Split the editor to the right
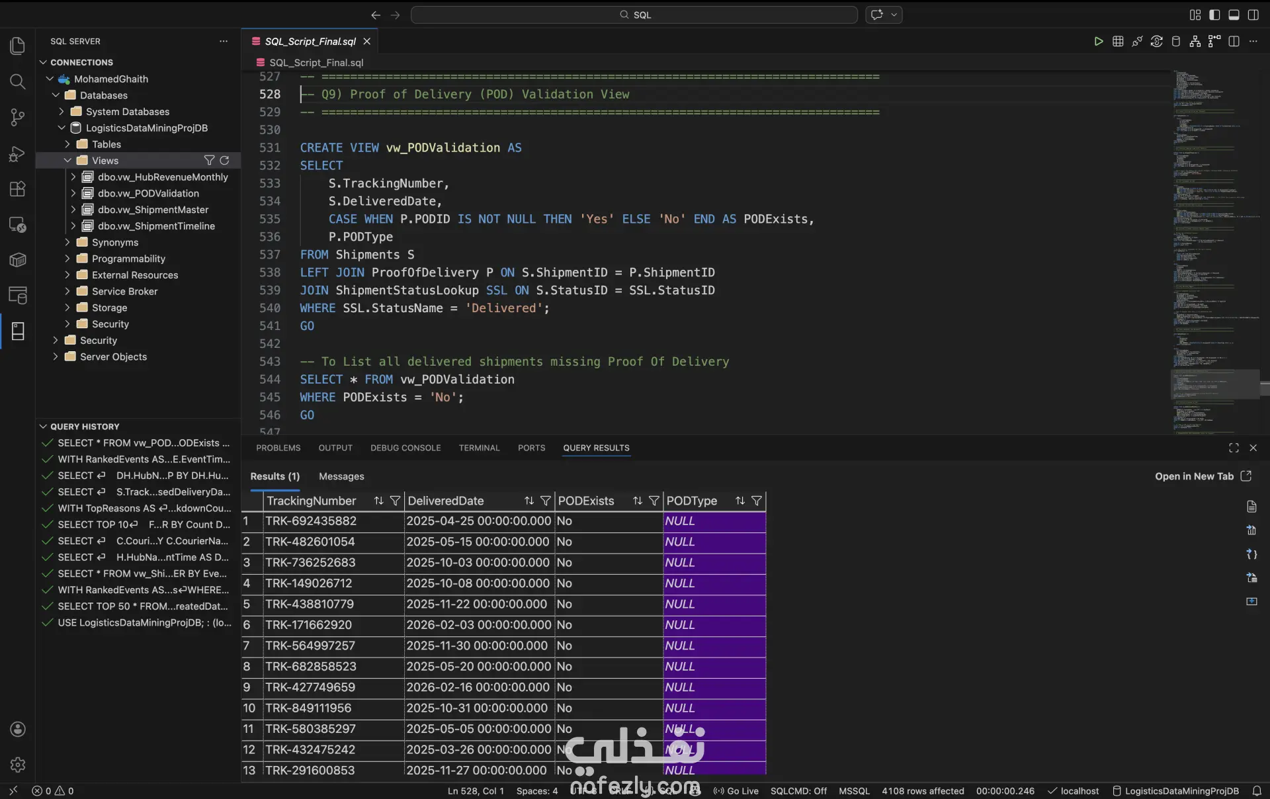The image size is (1270, 799). [1234, 41]
